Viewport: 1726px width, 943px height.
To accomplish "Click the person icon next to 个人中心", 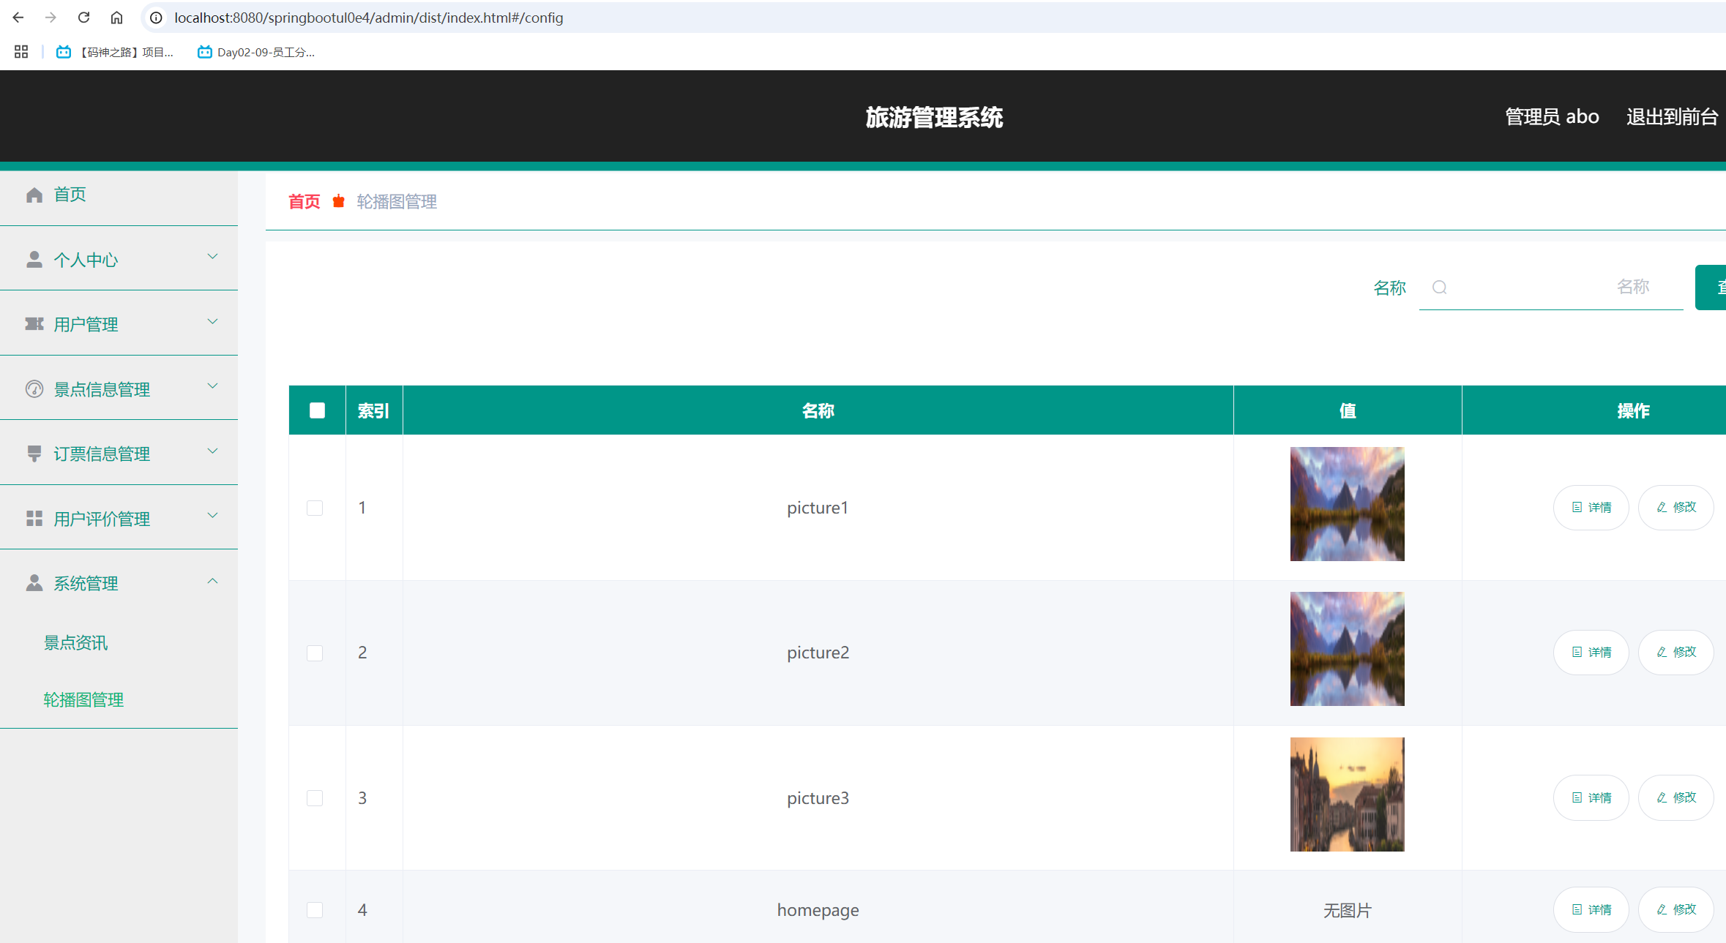I will [x=34, y=260].
